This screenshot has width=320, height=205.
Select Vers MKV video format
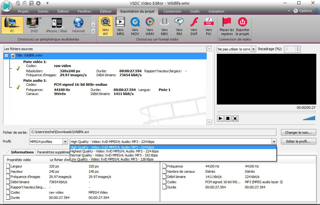coord(164,26)
